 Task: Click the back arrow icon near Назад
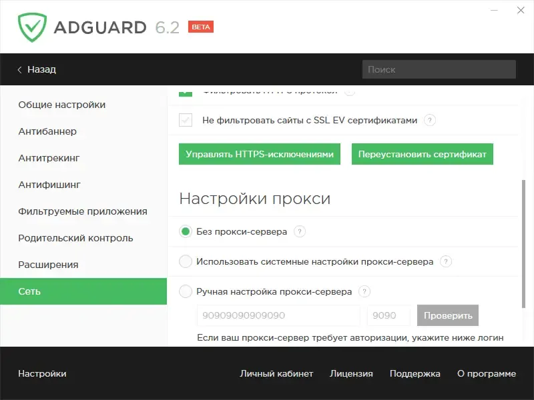19,69
